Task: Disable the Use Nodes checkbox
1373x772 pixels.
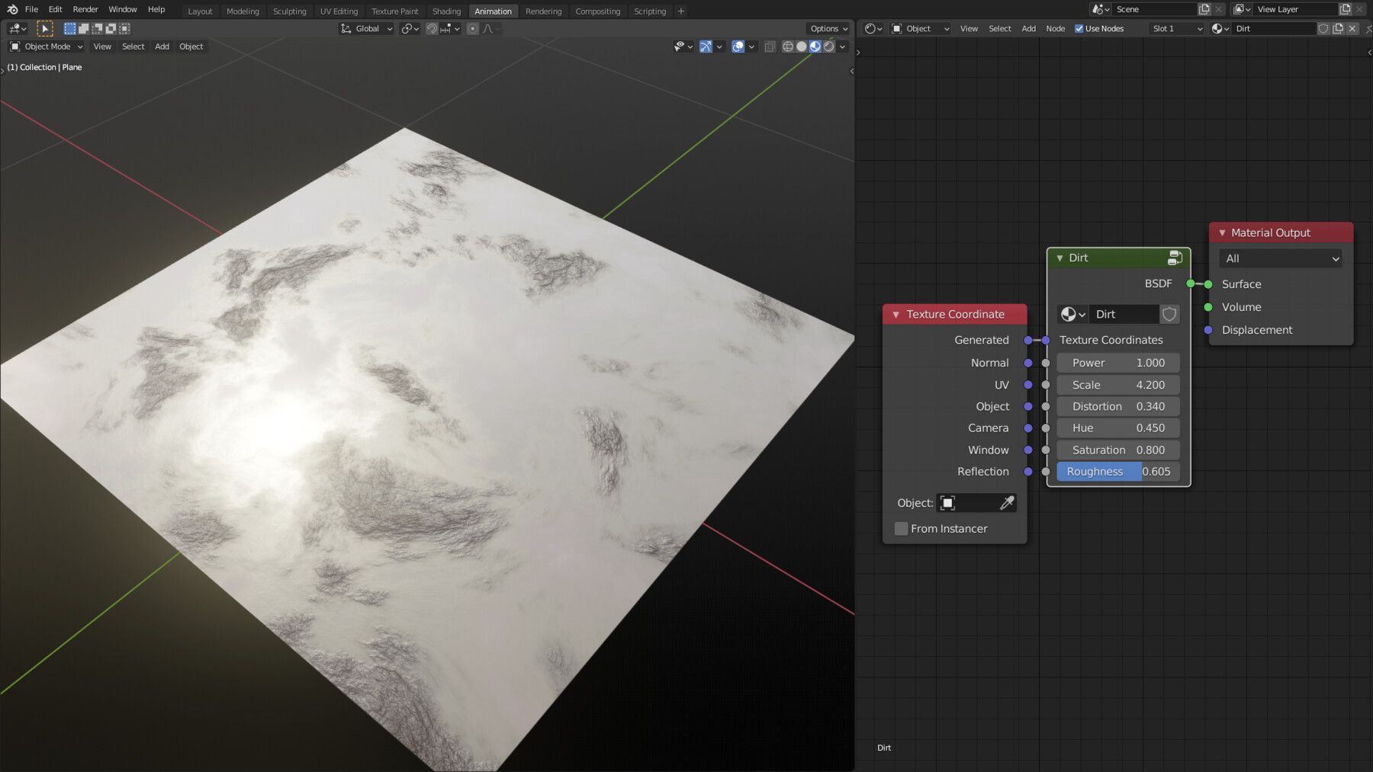Action: point(1079,29)
